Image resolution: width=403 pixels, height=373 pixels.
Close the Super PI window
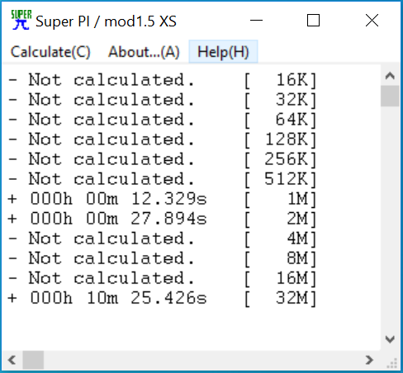pyautogui.click(x=372, y=21)
